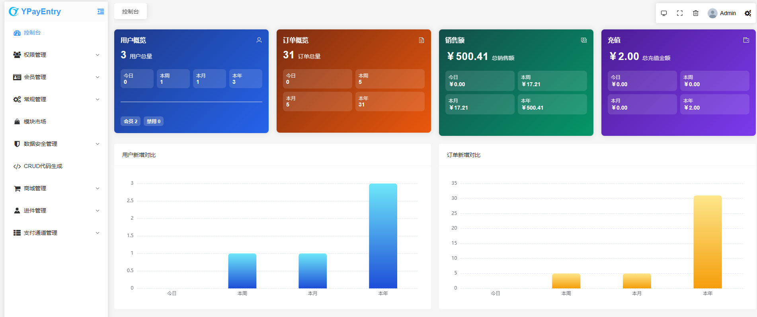Click the user icon on 用户概览 card
757x317 pixels.
259,40
